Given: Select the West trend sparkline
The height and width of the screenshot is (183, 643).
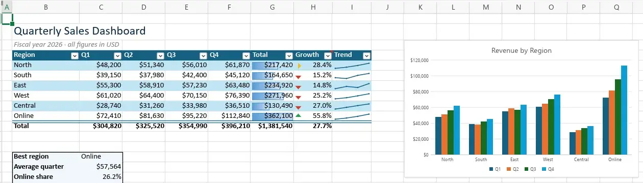Looking at the screenshot, I should tap(352, 96).
